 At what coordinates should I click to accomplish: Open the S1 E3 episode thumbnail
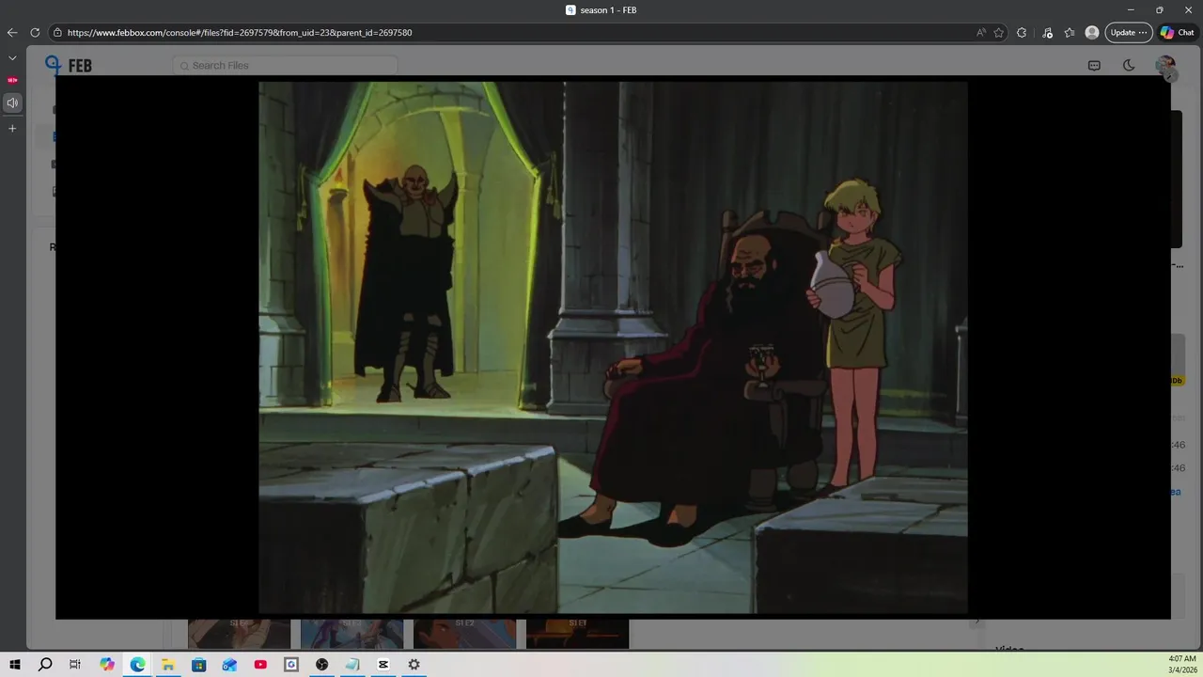(352, 634)
